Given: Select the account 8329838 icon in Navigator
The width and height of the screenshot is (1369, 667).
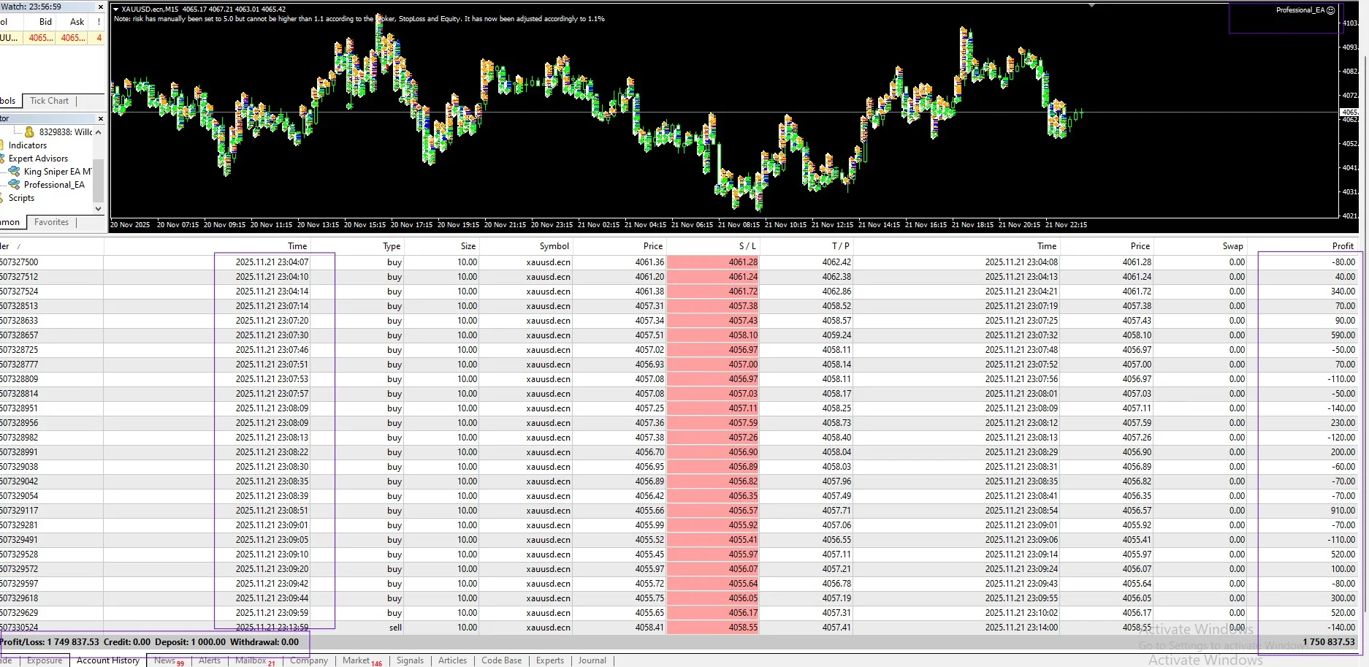Looking at the screenshot, I should coord(28,132).
